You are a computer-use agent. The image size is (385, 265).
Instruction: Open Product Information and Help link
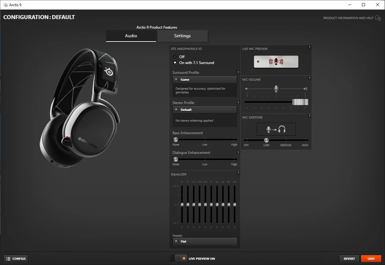[x=348, y=18]
